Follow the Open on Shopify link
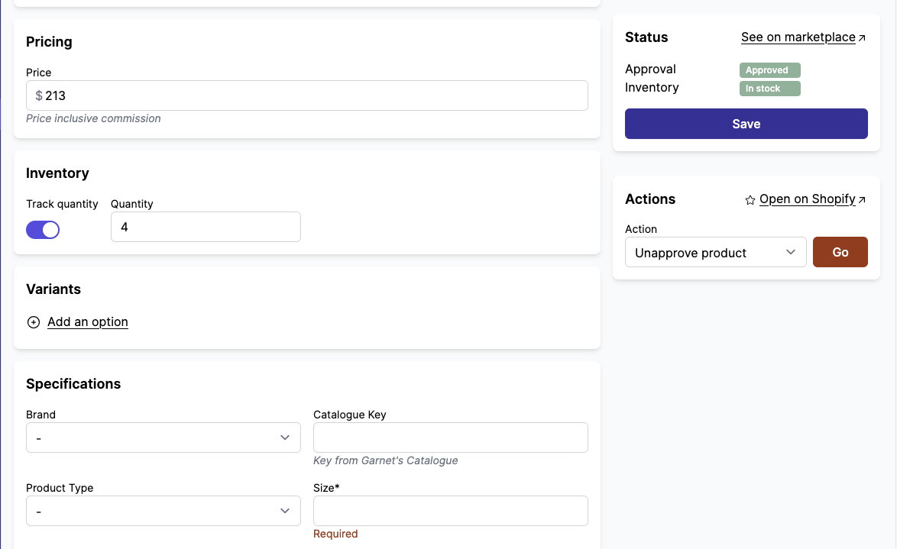897x549 pixels. click(x=807, y=199)
